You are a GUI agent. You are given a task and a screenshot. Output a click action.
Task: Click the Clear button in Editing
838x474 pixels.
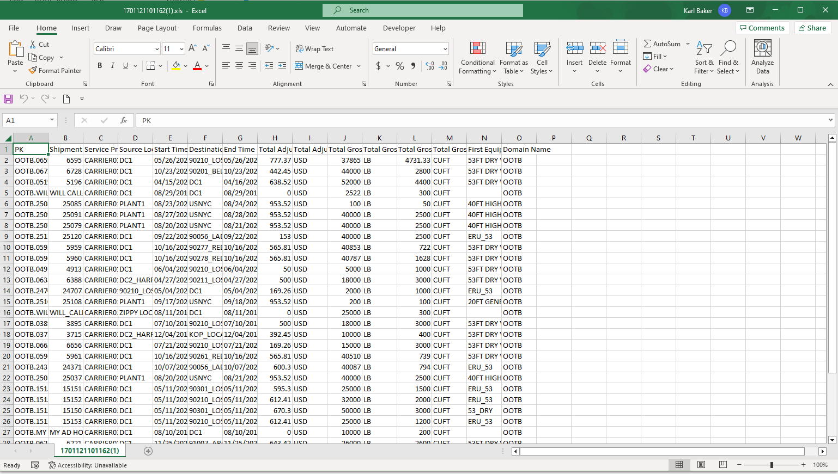click(658, 69)
